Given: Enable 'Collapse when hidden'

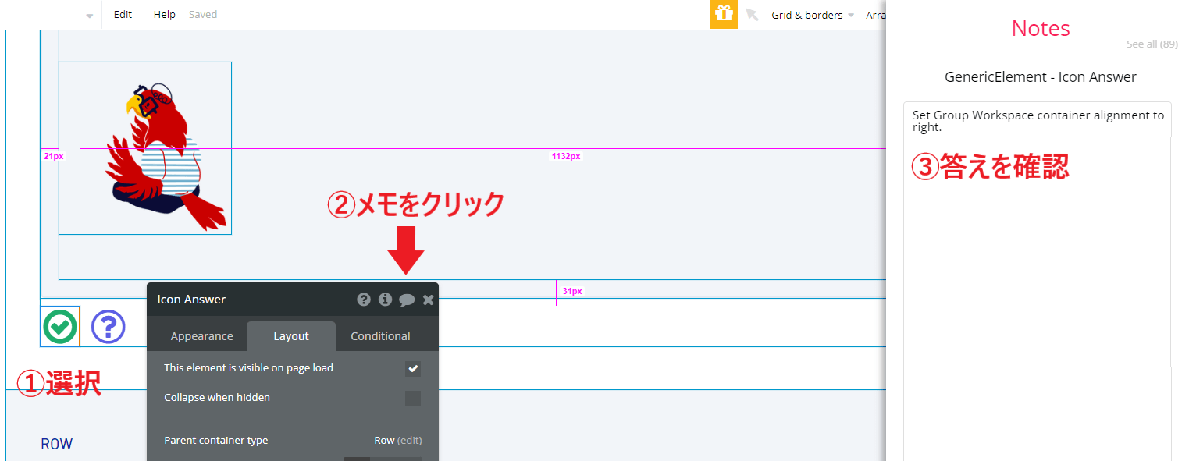Looking at the screenshot, I should point(413,397).
